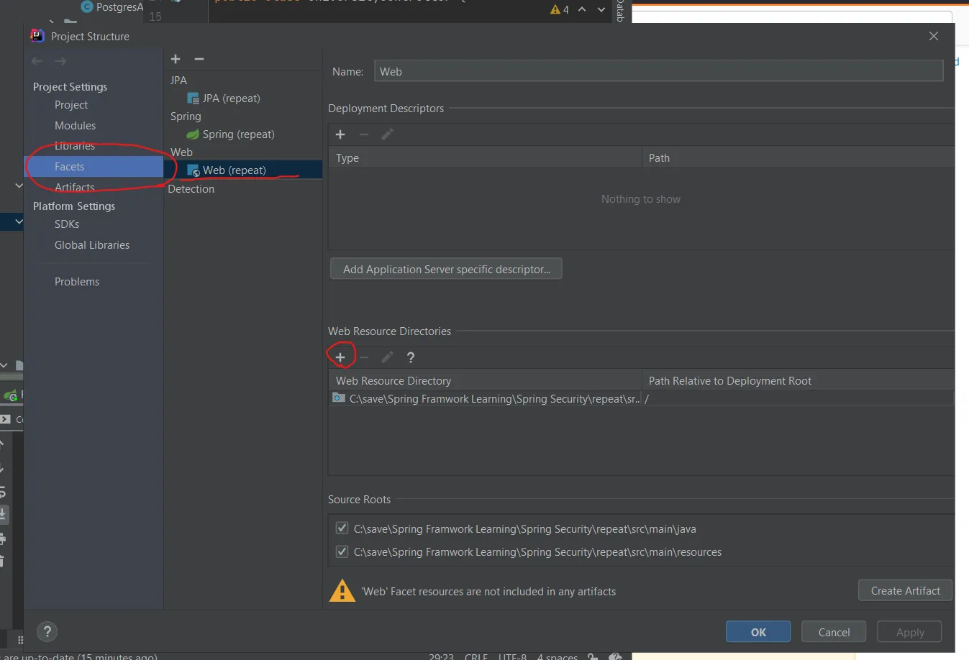Click the "Project Settings" heading
The height and width of the screenshot is (660, 969).
pos(70,87)
